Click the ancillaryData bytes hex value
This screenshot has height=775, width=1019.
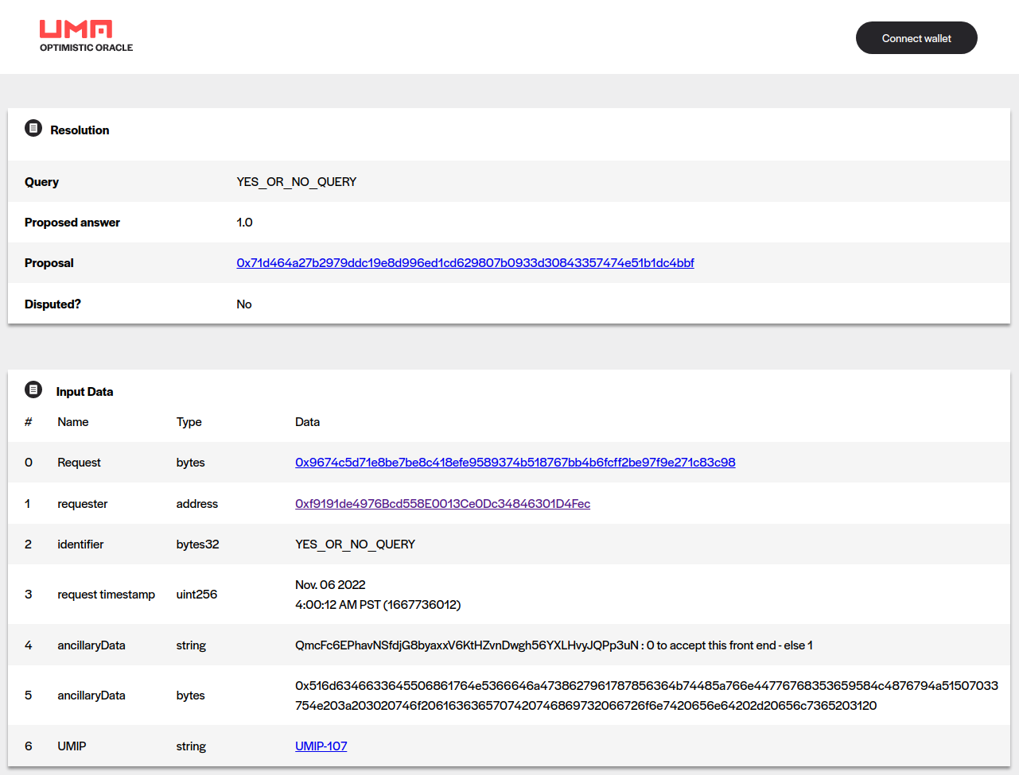point(647,696)
